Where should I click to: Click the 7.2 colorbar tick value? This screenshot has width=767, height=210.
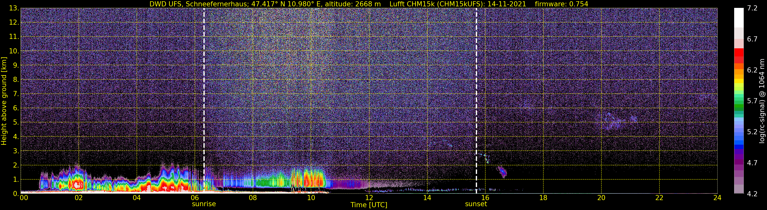coord(752,8)
